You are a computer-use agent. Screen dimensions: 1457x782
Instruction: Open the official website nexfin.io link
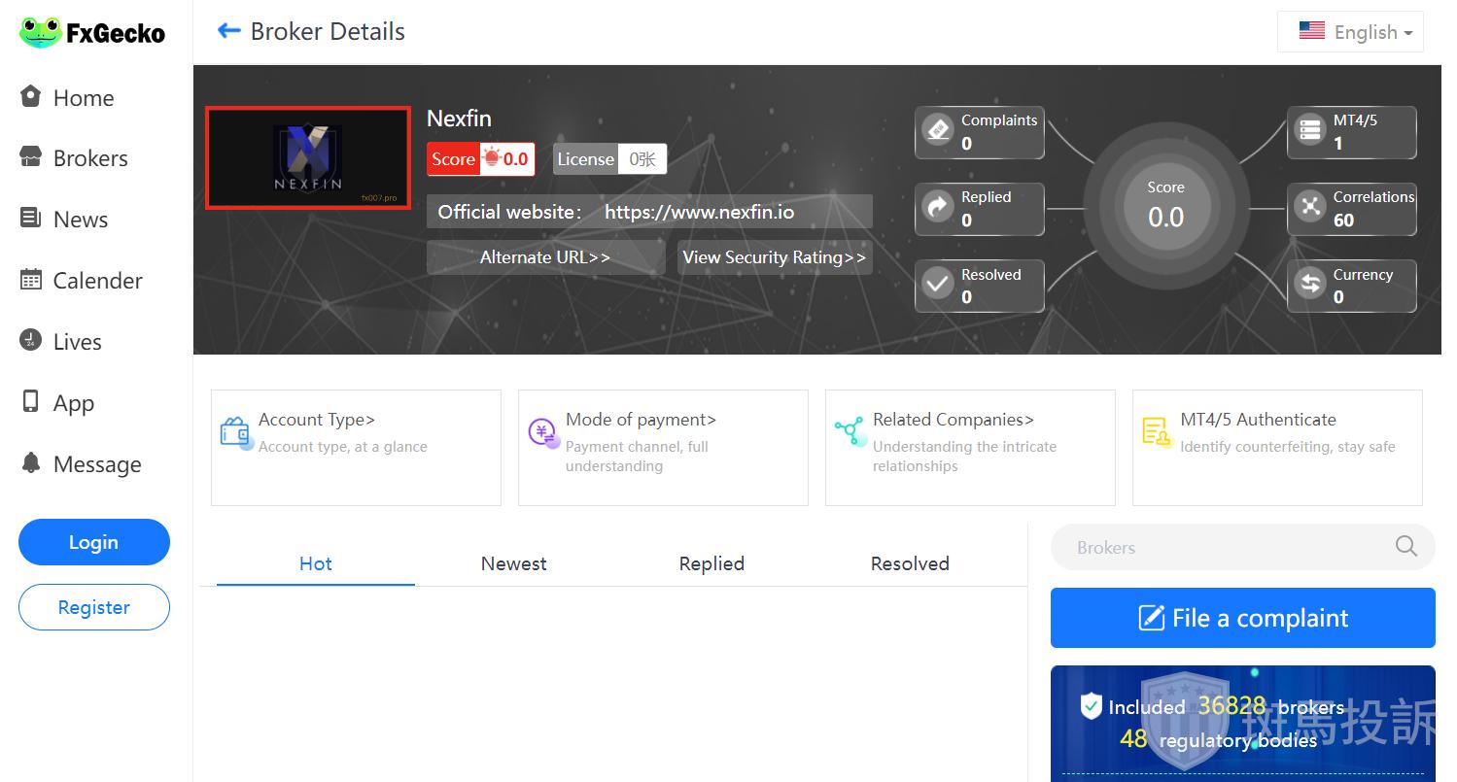pos(699,212)
